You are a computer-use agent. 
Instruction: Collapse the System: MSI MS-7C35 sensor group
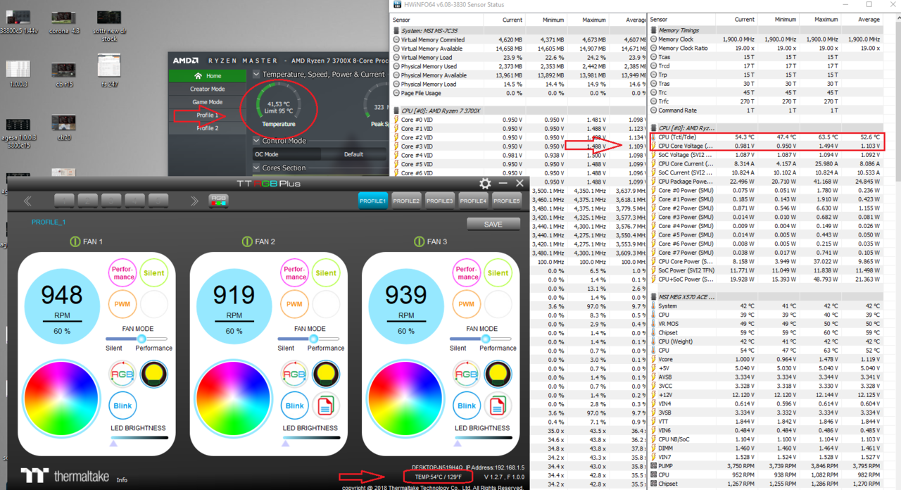(397, 31)
